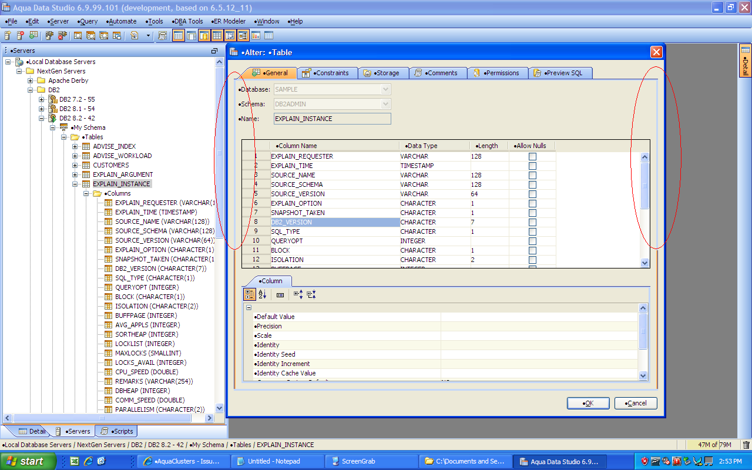
Task: Toggle Allow Nulls for EXPLAIN_REQUESTER
Action: coord(532,156)
